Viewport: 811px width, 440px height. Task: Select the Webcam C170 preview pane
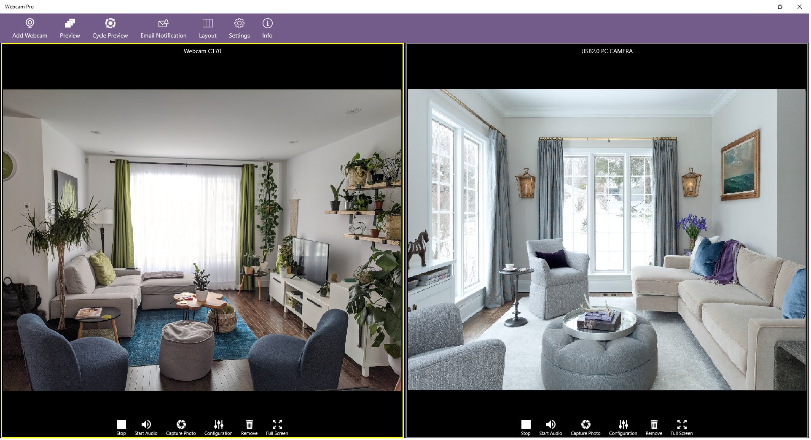point(202,232)
